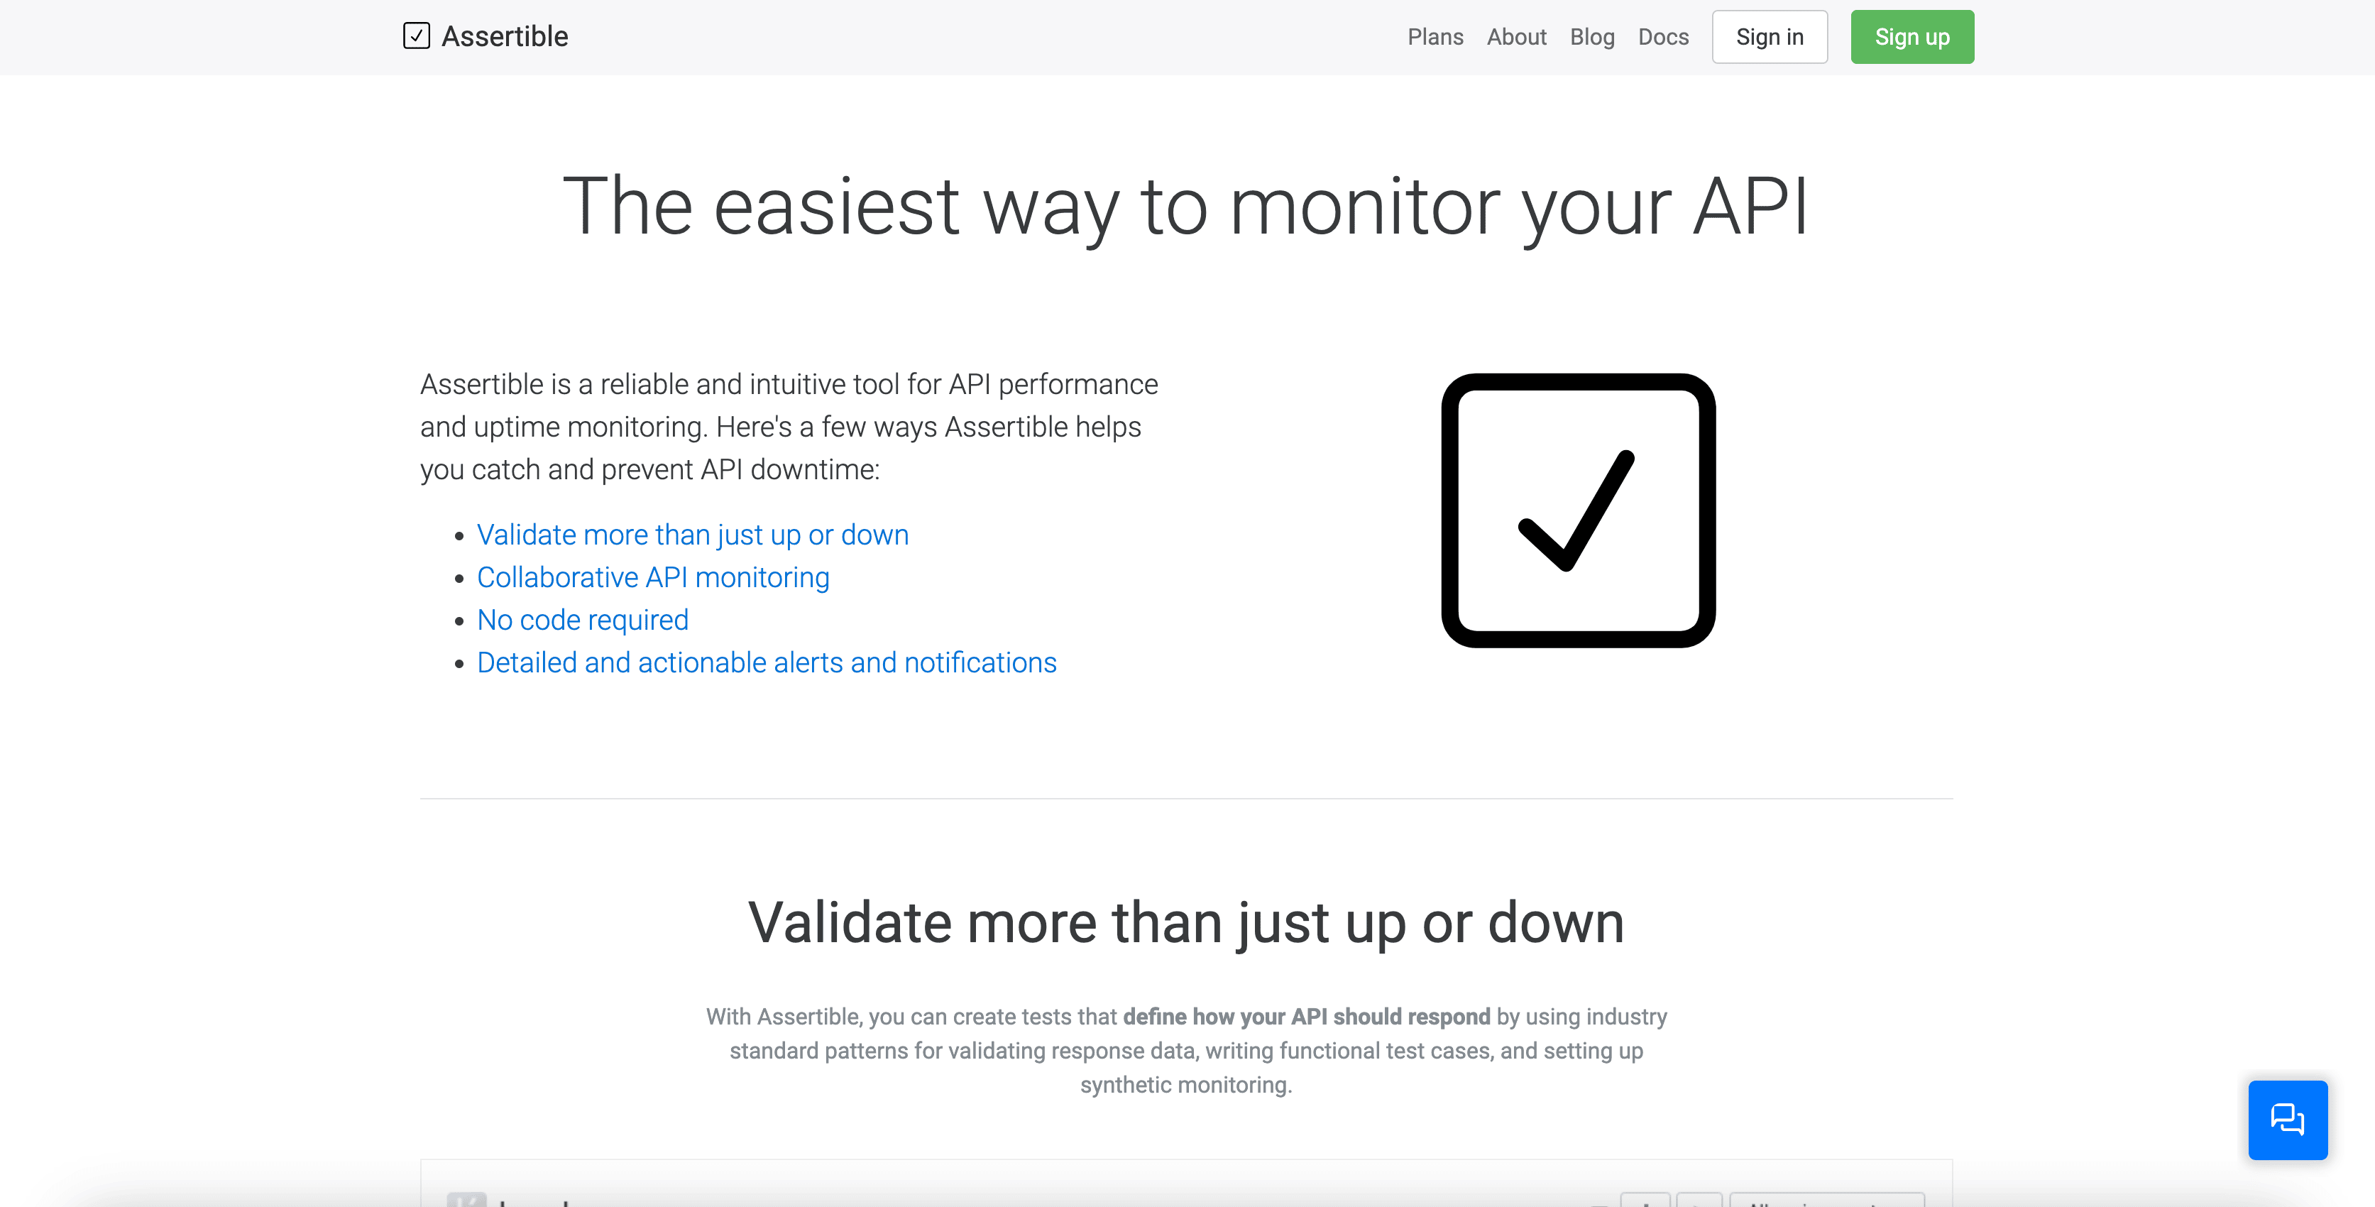This screenshot has height=1207, width=2375.
Task: Click the Blog navigation link
Action: [1591, 37]
